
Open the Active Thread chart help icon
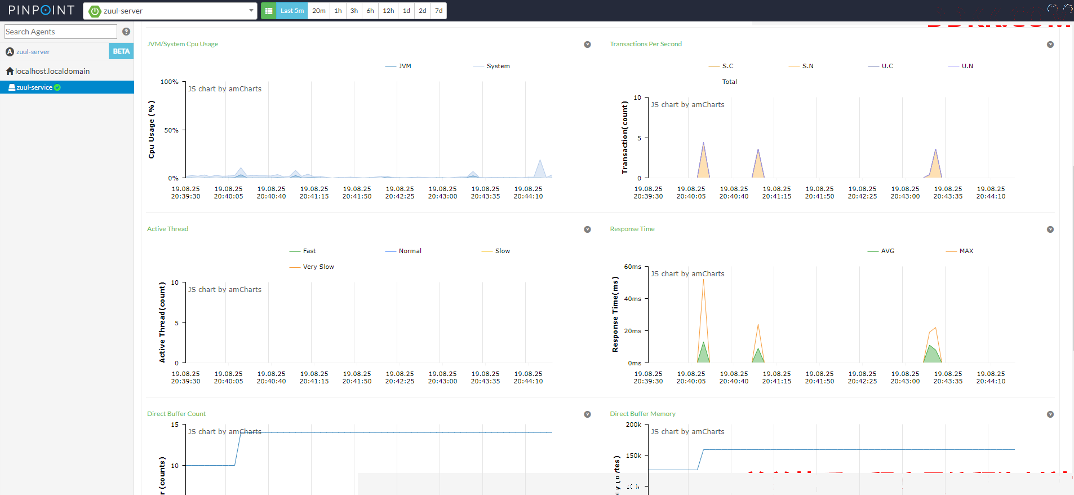pos(587,229)
